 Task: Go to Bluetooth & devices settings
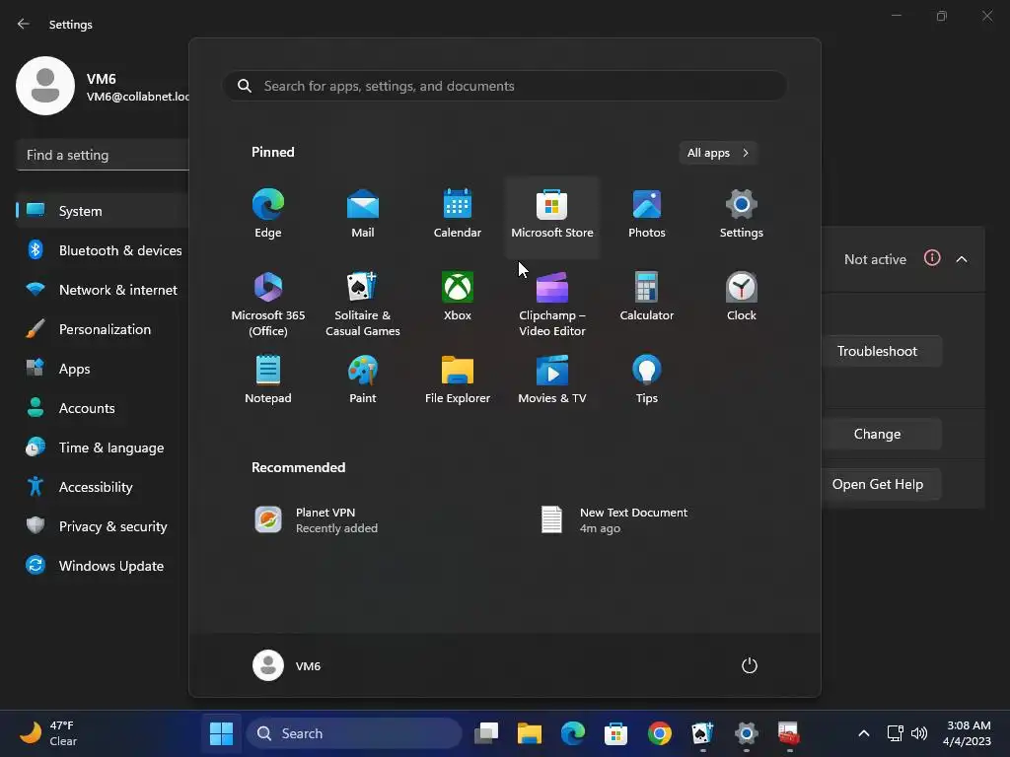pyautogui.click(x=103, y=250)
